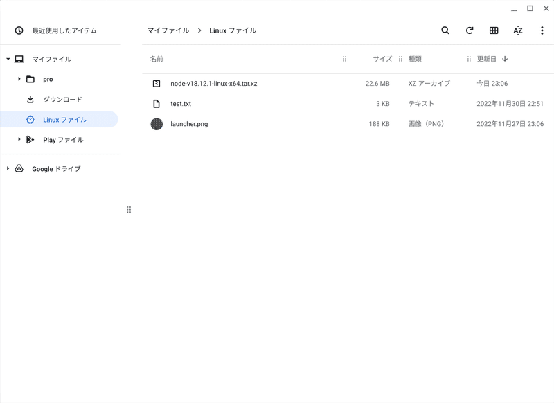Sort by the 名前 column header
This screenshot has height=403, width=554.
point(157,59)
